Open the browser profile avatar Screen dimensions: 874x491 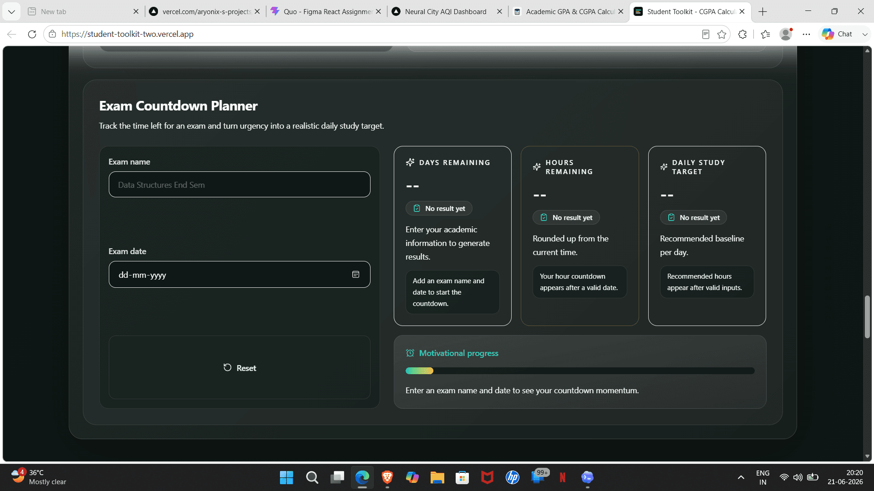click(786, 34)
